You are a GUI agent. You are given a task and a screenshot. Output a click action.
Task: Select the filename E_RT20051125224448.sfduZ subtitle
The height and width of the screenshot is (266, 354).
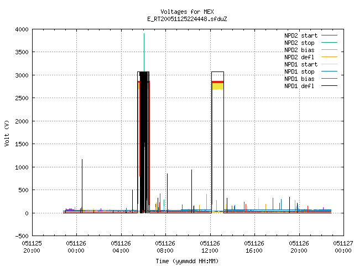[187, 19]
